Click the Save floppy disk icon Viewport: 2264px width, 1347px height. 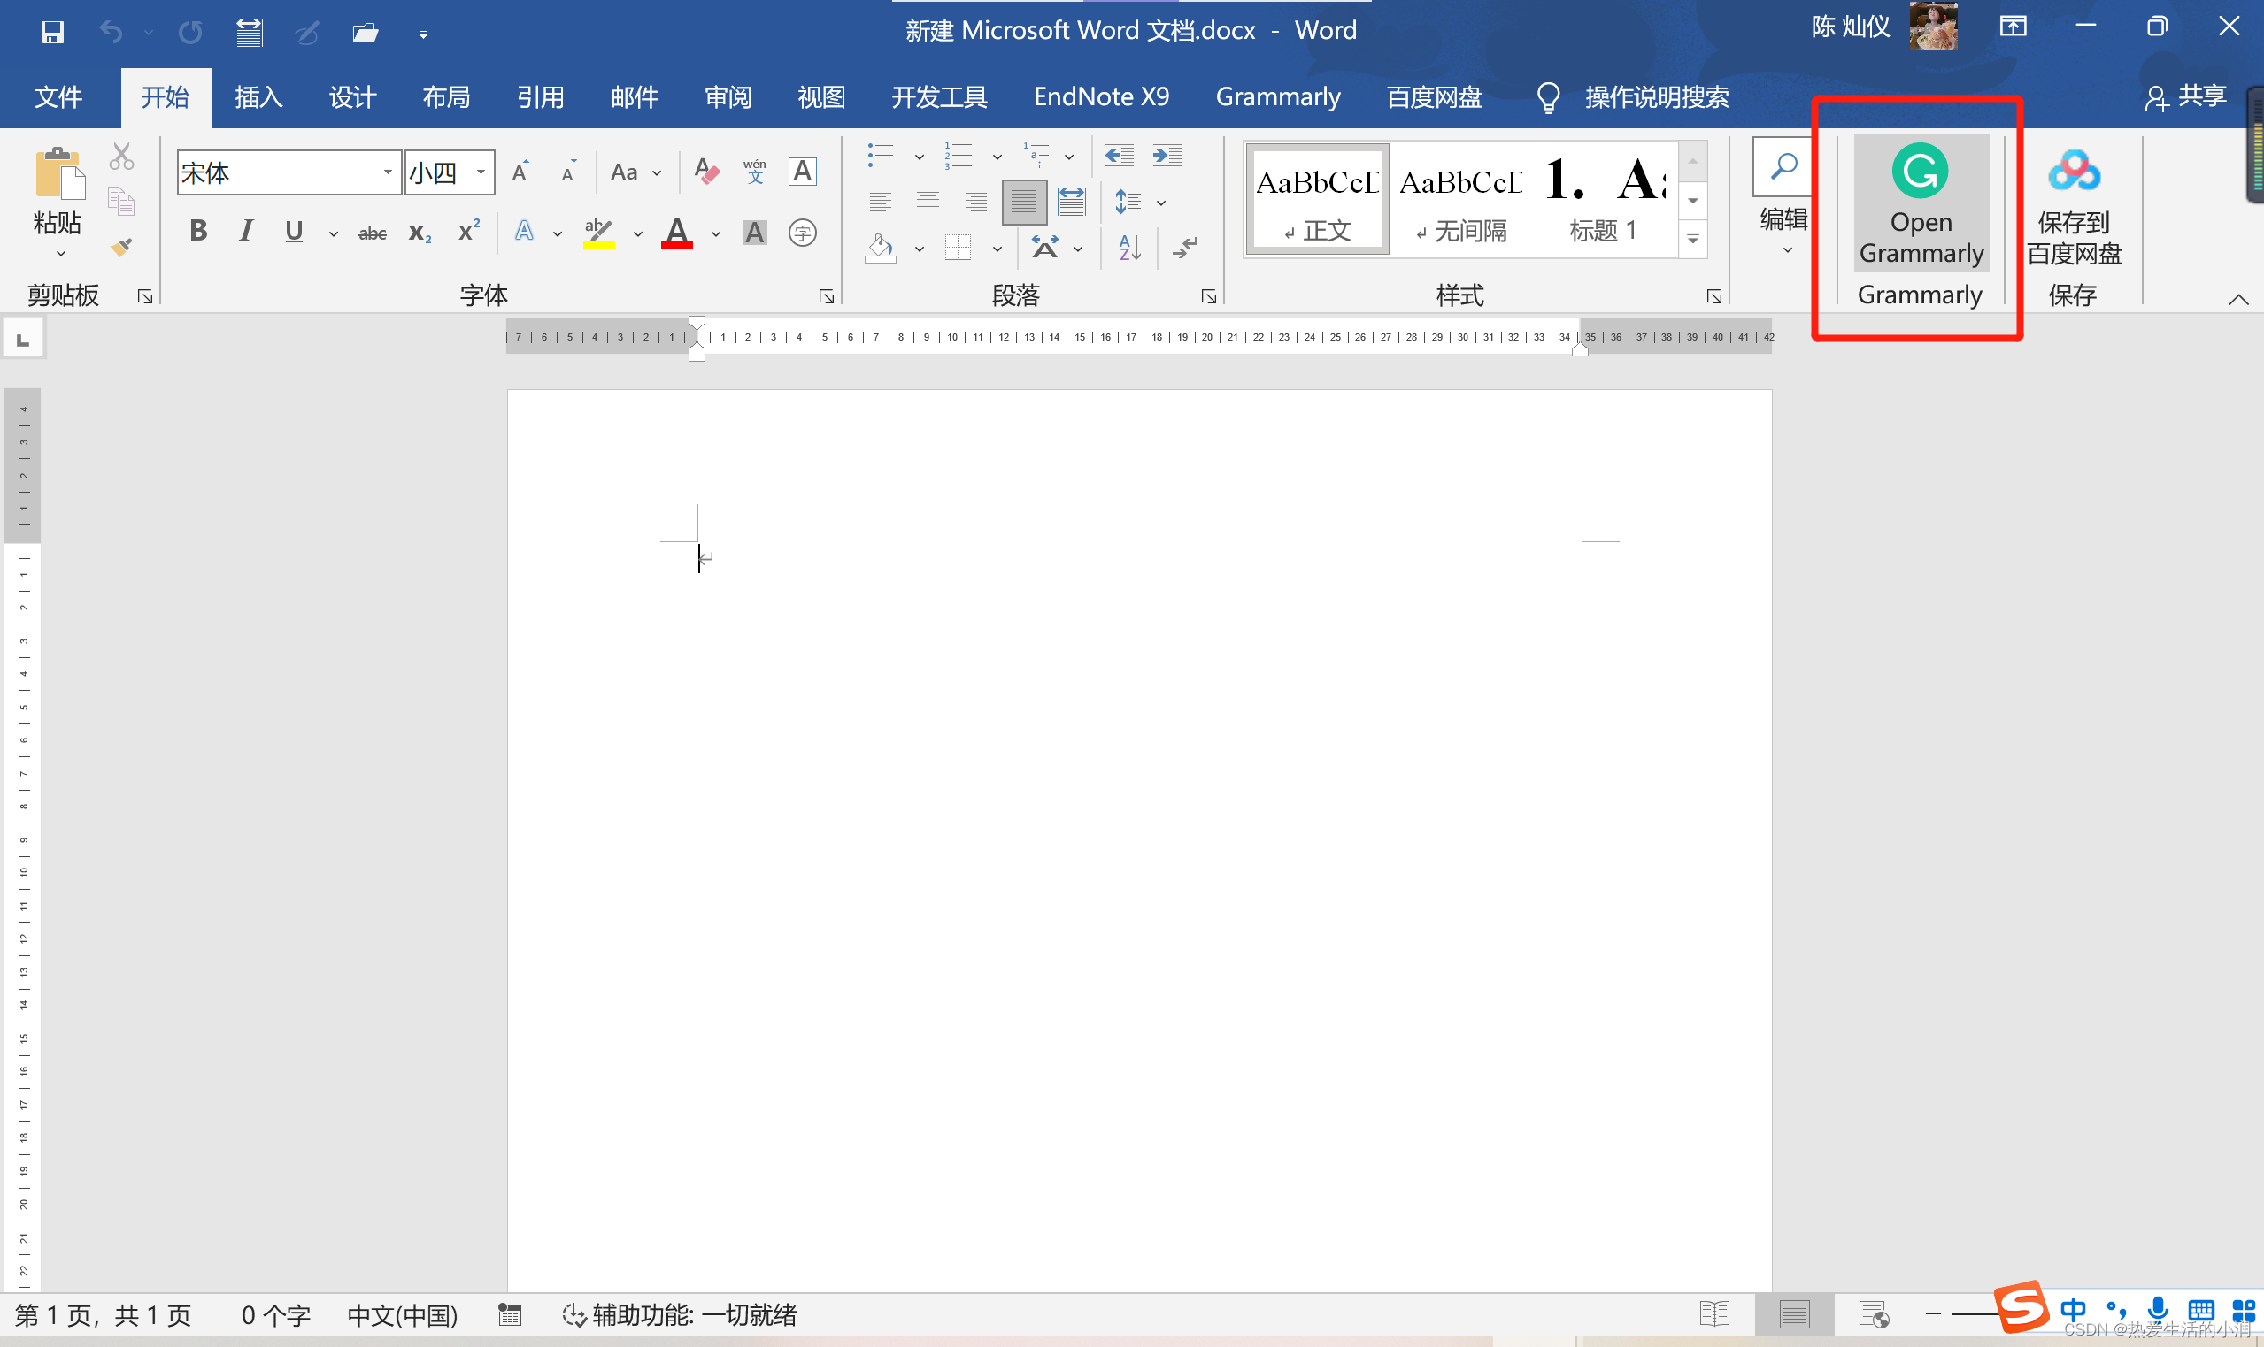click(53, 33)
